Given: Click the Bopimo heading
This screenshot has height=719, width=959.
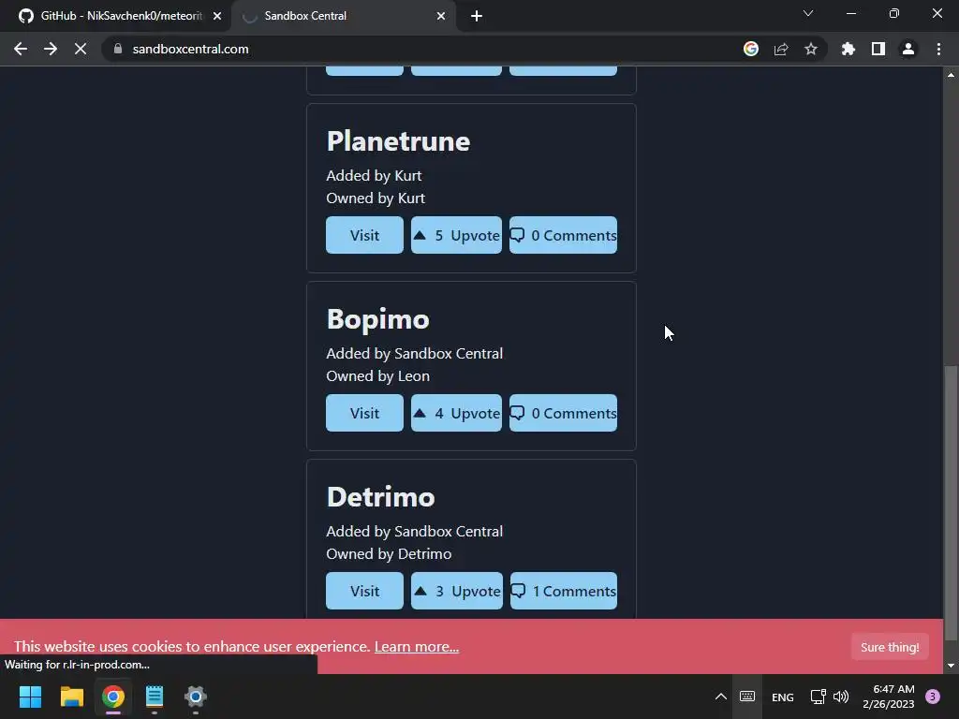Looking at the screenshot, I should (378, 320).
